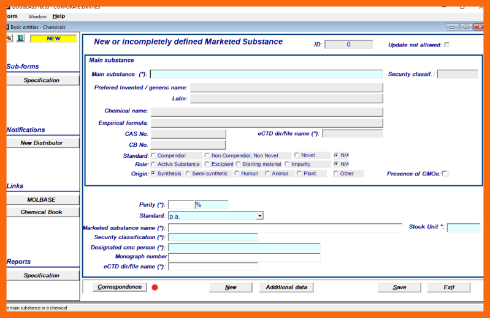Select Activa Substance role
490x318 pixels.
[153, 164]
